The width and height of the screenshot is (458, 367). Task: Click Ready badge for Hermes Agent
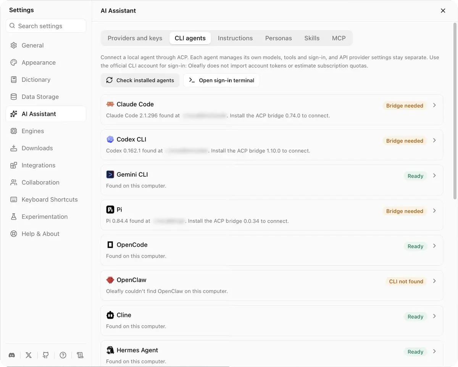click(x=415, y=352)
